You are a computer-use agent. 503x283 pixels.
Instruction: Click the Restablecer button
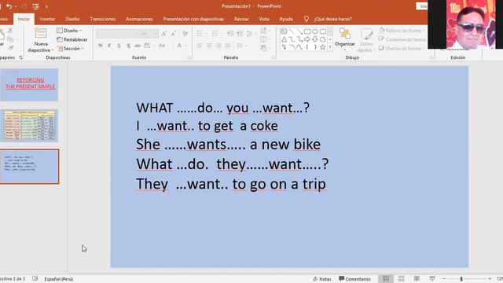point(72,39)
